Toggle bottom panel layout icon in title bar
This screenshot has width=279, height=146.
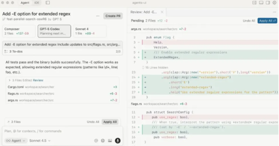pyautogui.click(x=261, y=3)
